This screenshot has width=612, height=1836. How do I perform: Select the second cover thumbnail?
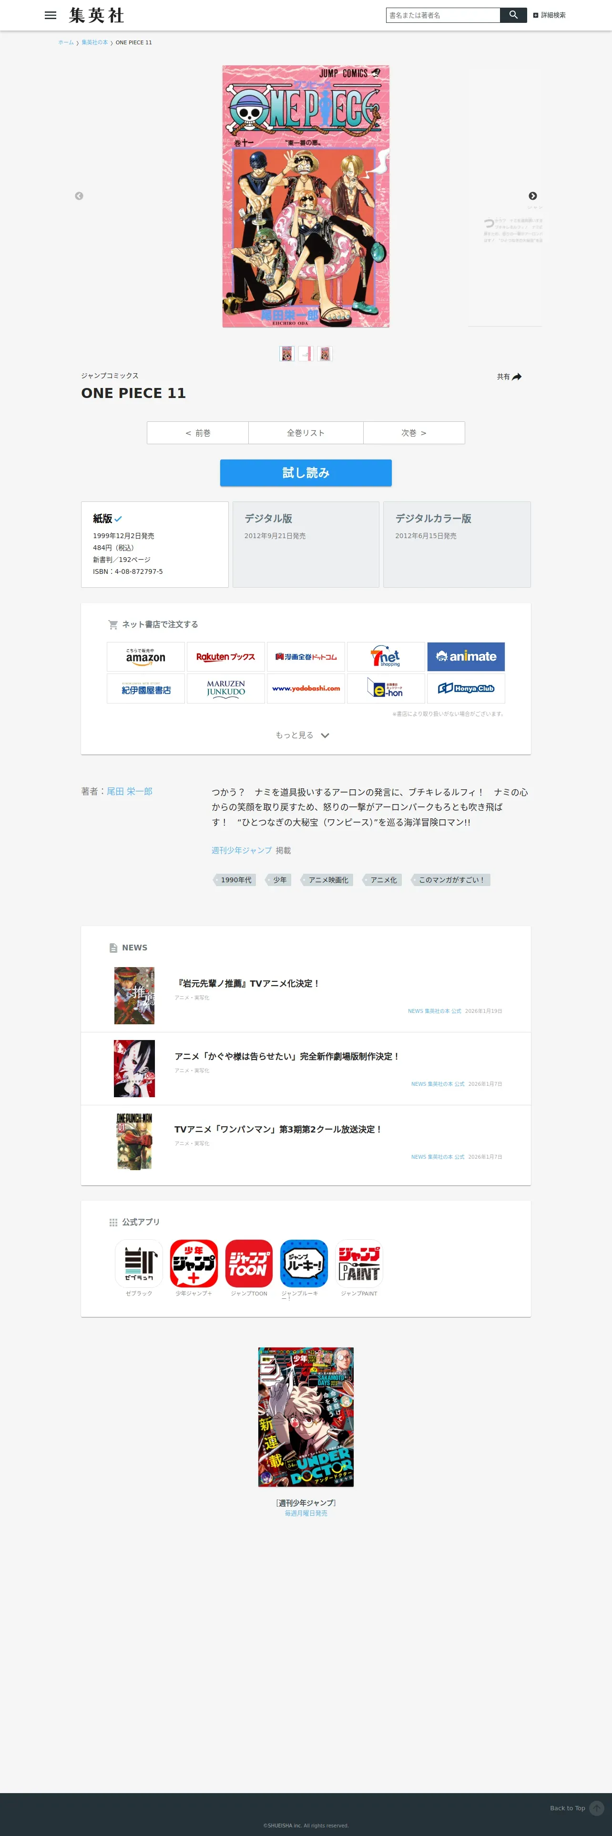pyautogui.click(x=306, y=354)
